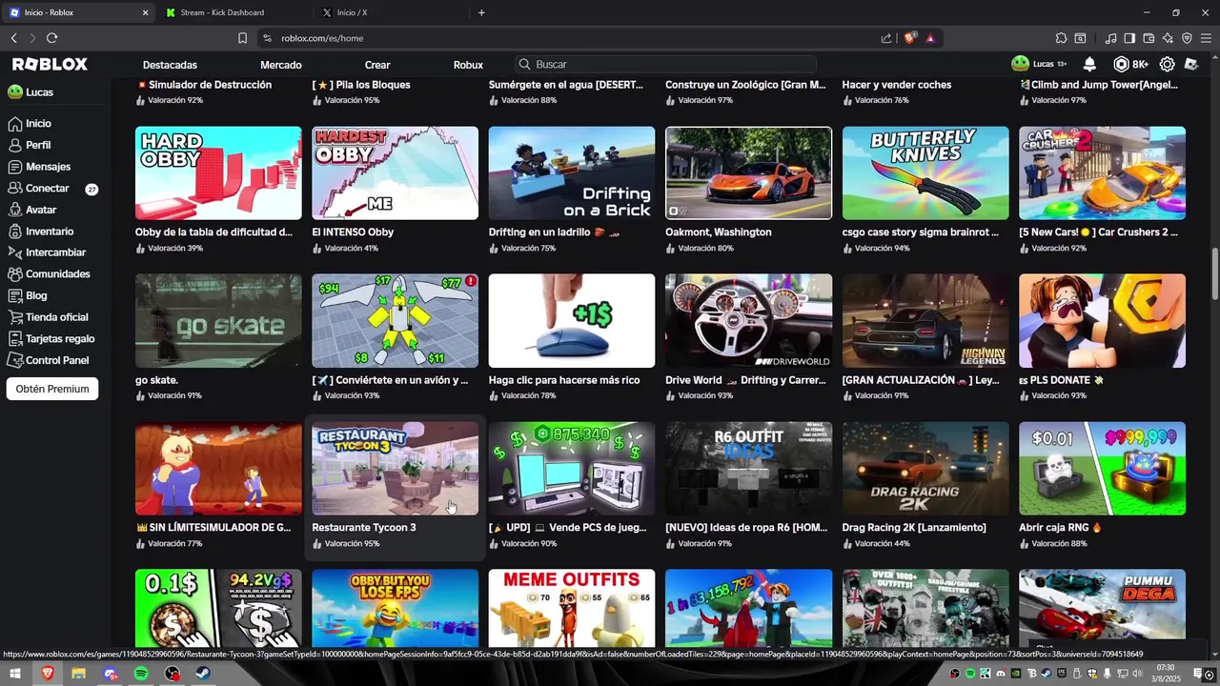Open Inventario in the left sidebar
The image size is (1220, 686).
[40, 232]
